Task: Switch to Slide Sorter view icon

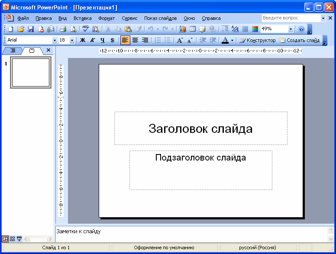Action: pos(12,239)
